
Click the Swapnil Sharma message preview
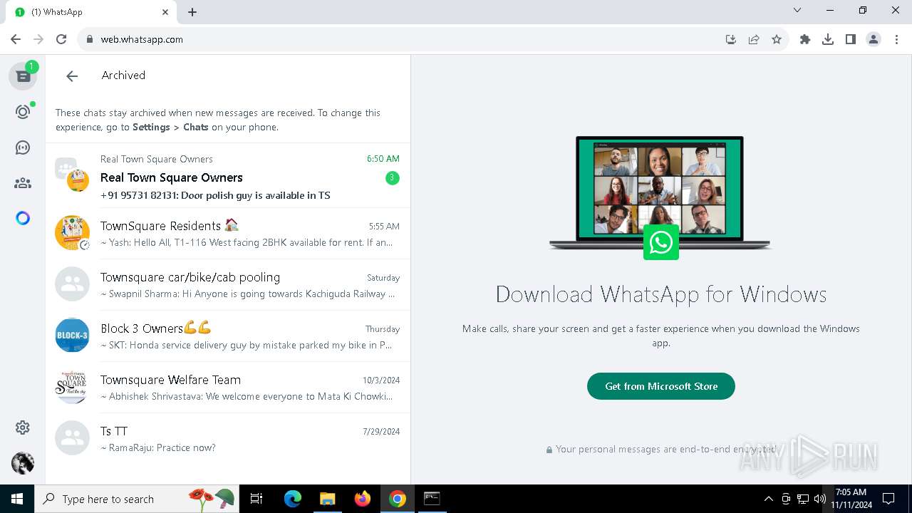click(247, 294)
